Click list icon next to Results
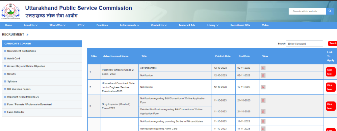Screen dimensions: 337x131 5,74
